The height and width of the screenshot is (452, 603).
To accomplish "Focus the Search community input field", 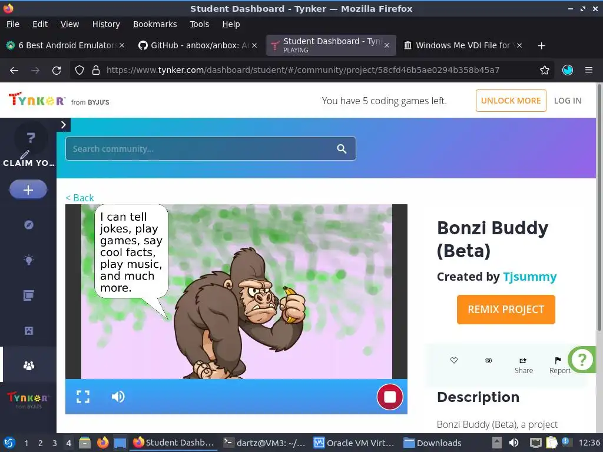I will click(210, 149).
